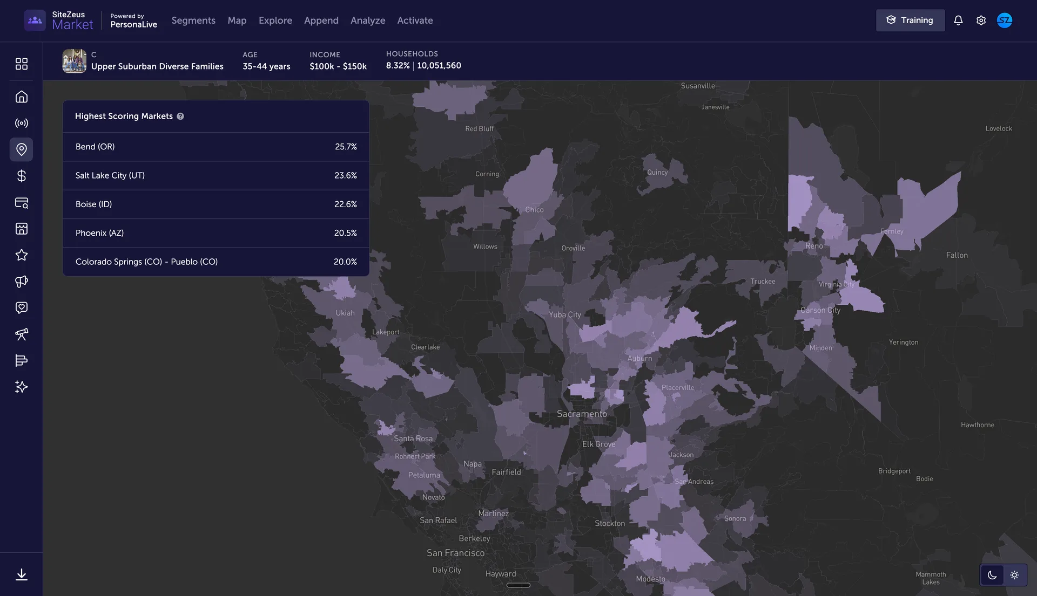Open the notifications bell
1037x596 pixels.
pyautogui.click(x=958, y=20)
